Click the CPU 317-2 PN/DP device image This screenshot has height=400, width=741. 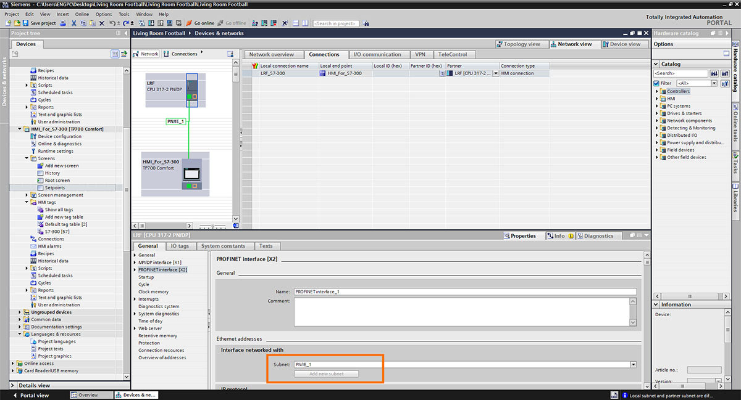pos(192,90)
